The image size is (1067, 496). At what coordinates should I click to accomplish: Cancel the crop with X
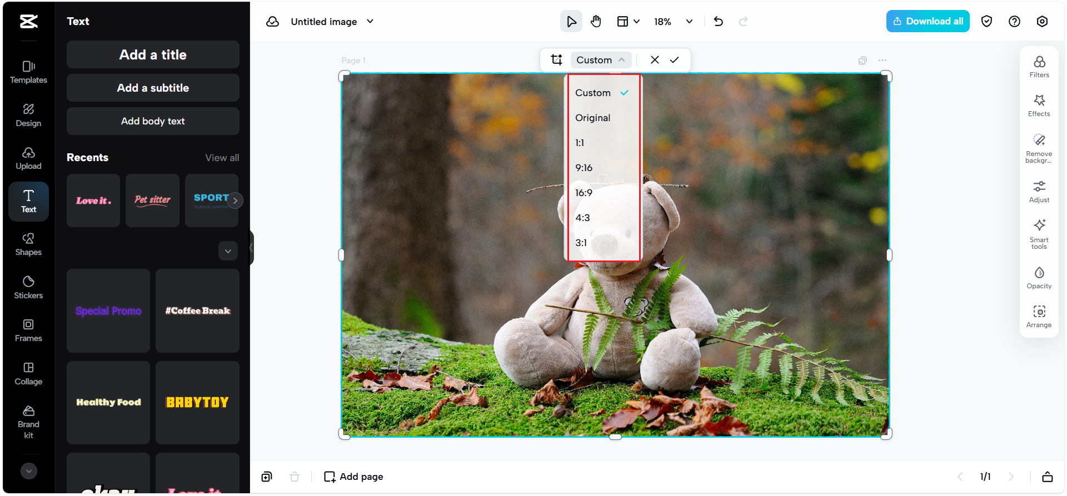[655, 60]
